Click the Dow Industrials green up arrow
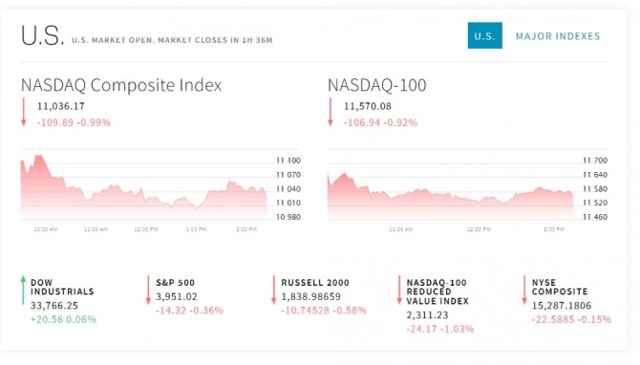 tap(23, 290)
